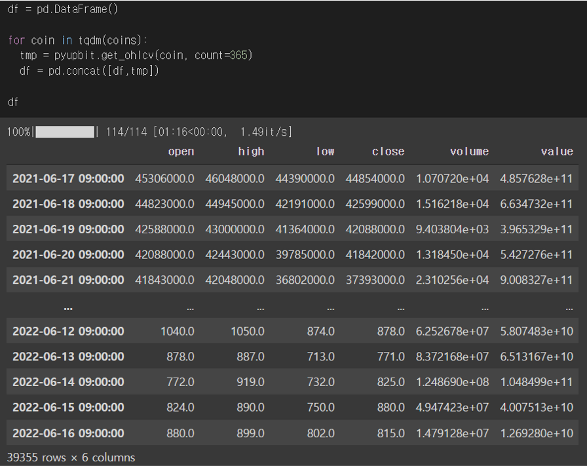Select row index 2021-06-17 09:00:00
Screen dimensions: 587x466
pos(68,179)
